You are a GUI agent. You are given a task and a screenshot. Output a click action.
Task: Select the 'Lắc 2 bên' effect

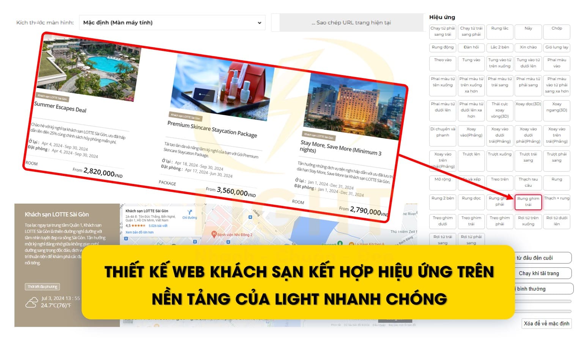coord(499,48)
